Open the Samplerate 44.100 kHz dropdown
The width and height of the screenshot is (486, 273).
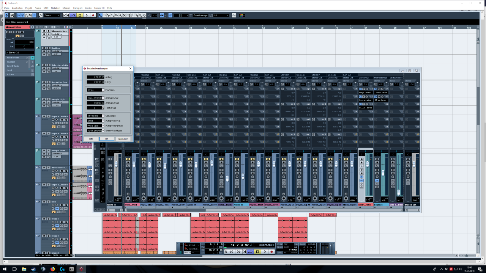click(x=96, y=116)
